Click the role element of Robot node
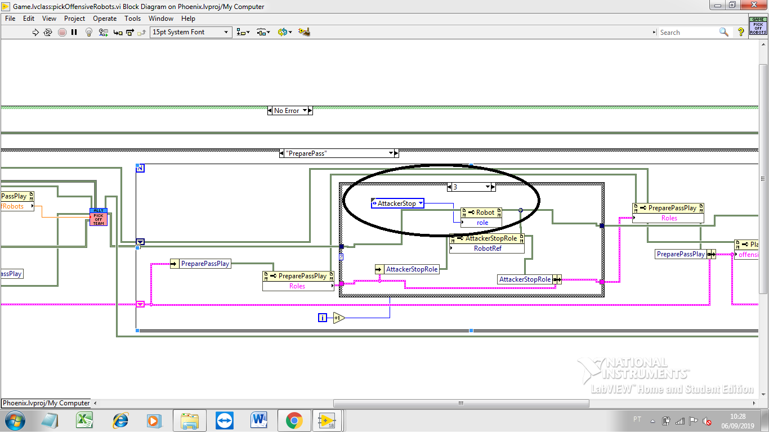This screenshot has height=434, width=769. click(481, 223)
